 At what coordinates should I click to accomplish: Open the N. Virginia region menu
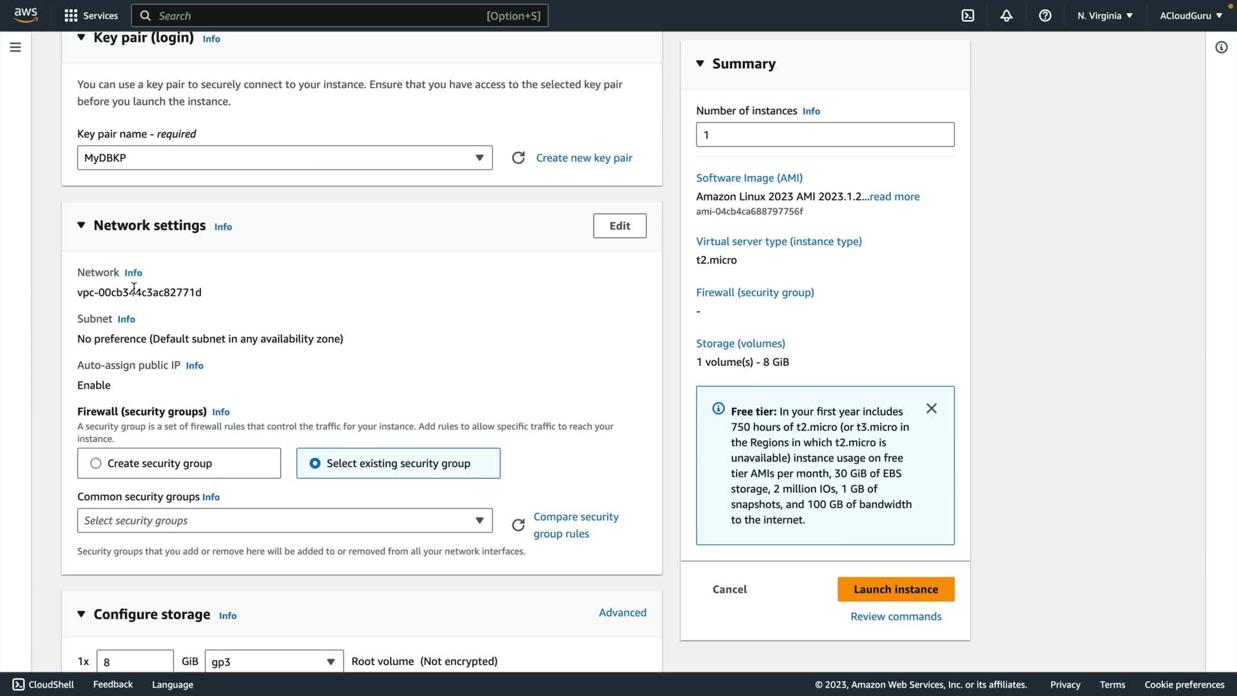pyautogui.click(x=1104, y=15)
